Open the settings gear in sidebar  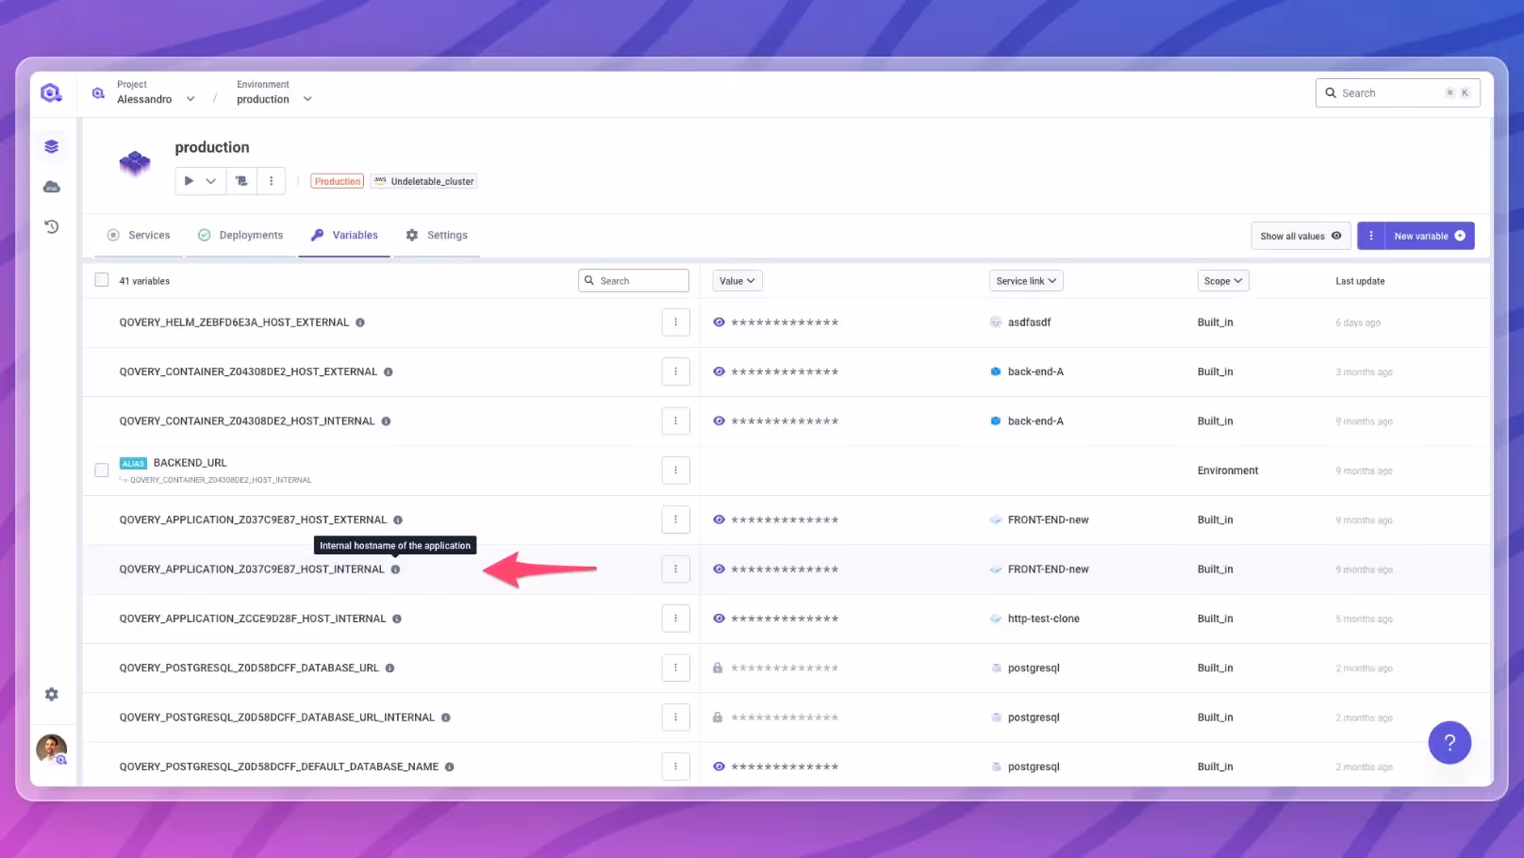tap(52, 694)
